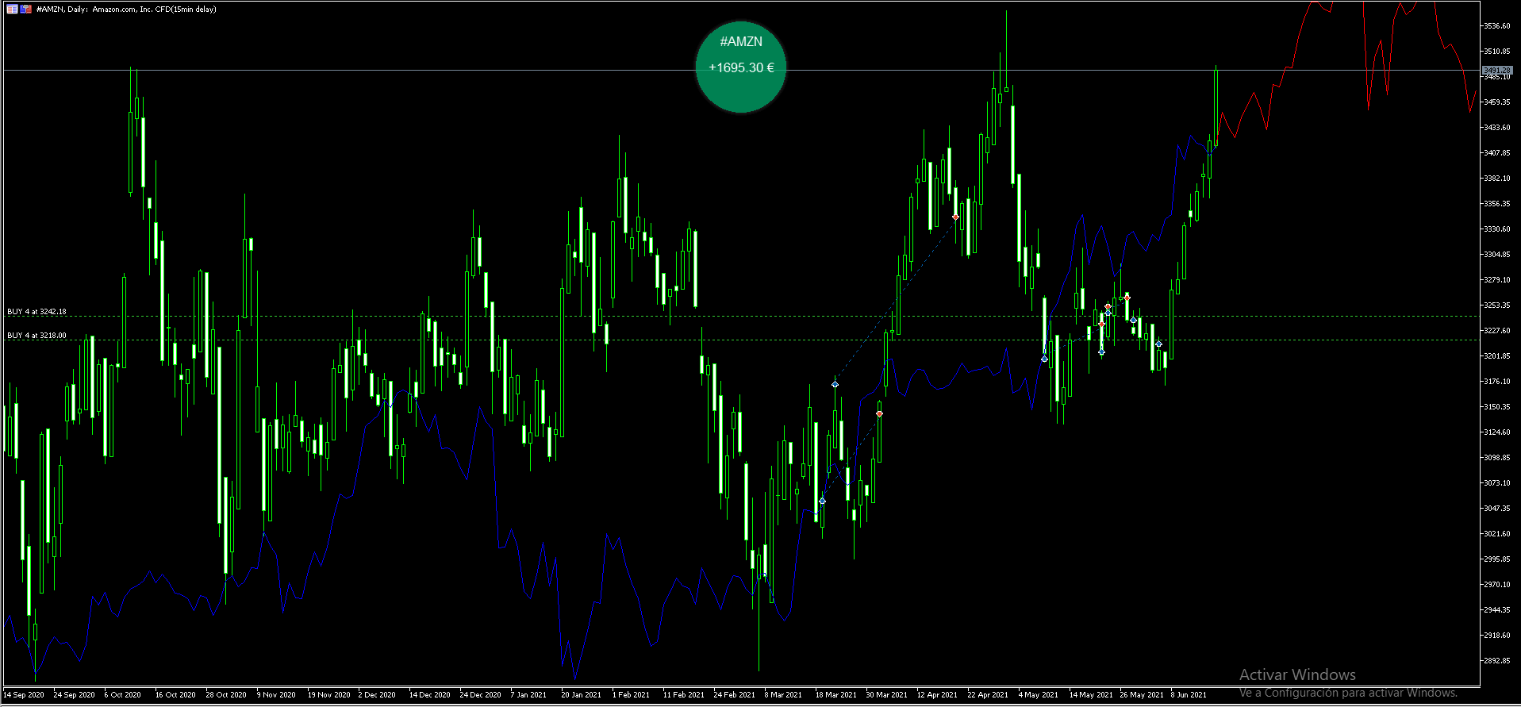Click the 3021.60 price scale label
The height and width of the screenshot is (707, 1521).
1497,534
